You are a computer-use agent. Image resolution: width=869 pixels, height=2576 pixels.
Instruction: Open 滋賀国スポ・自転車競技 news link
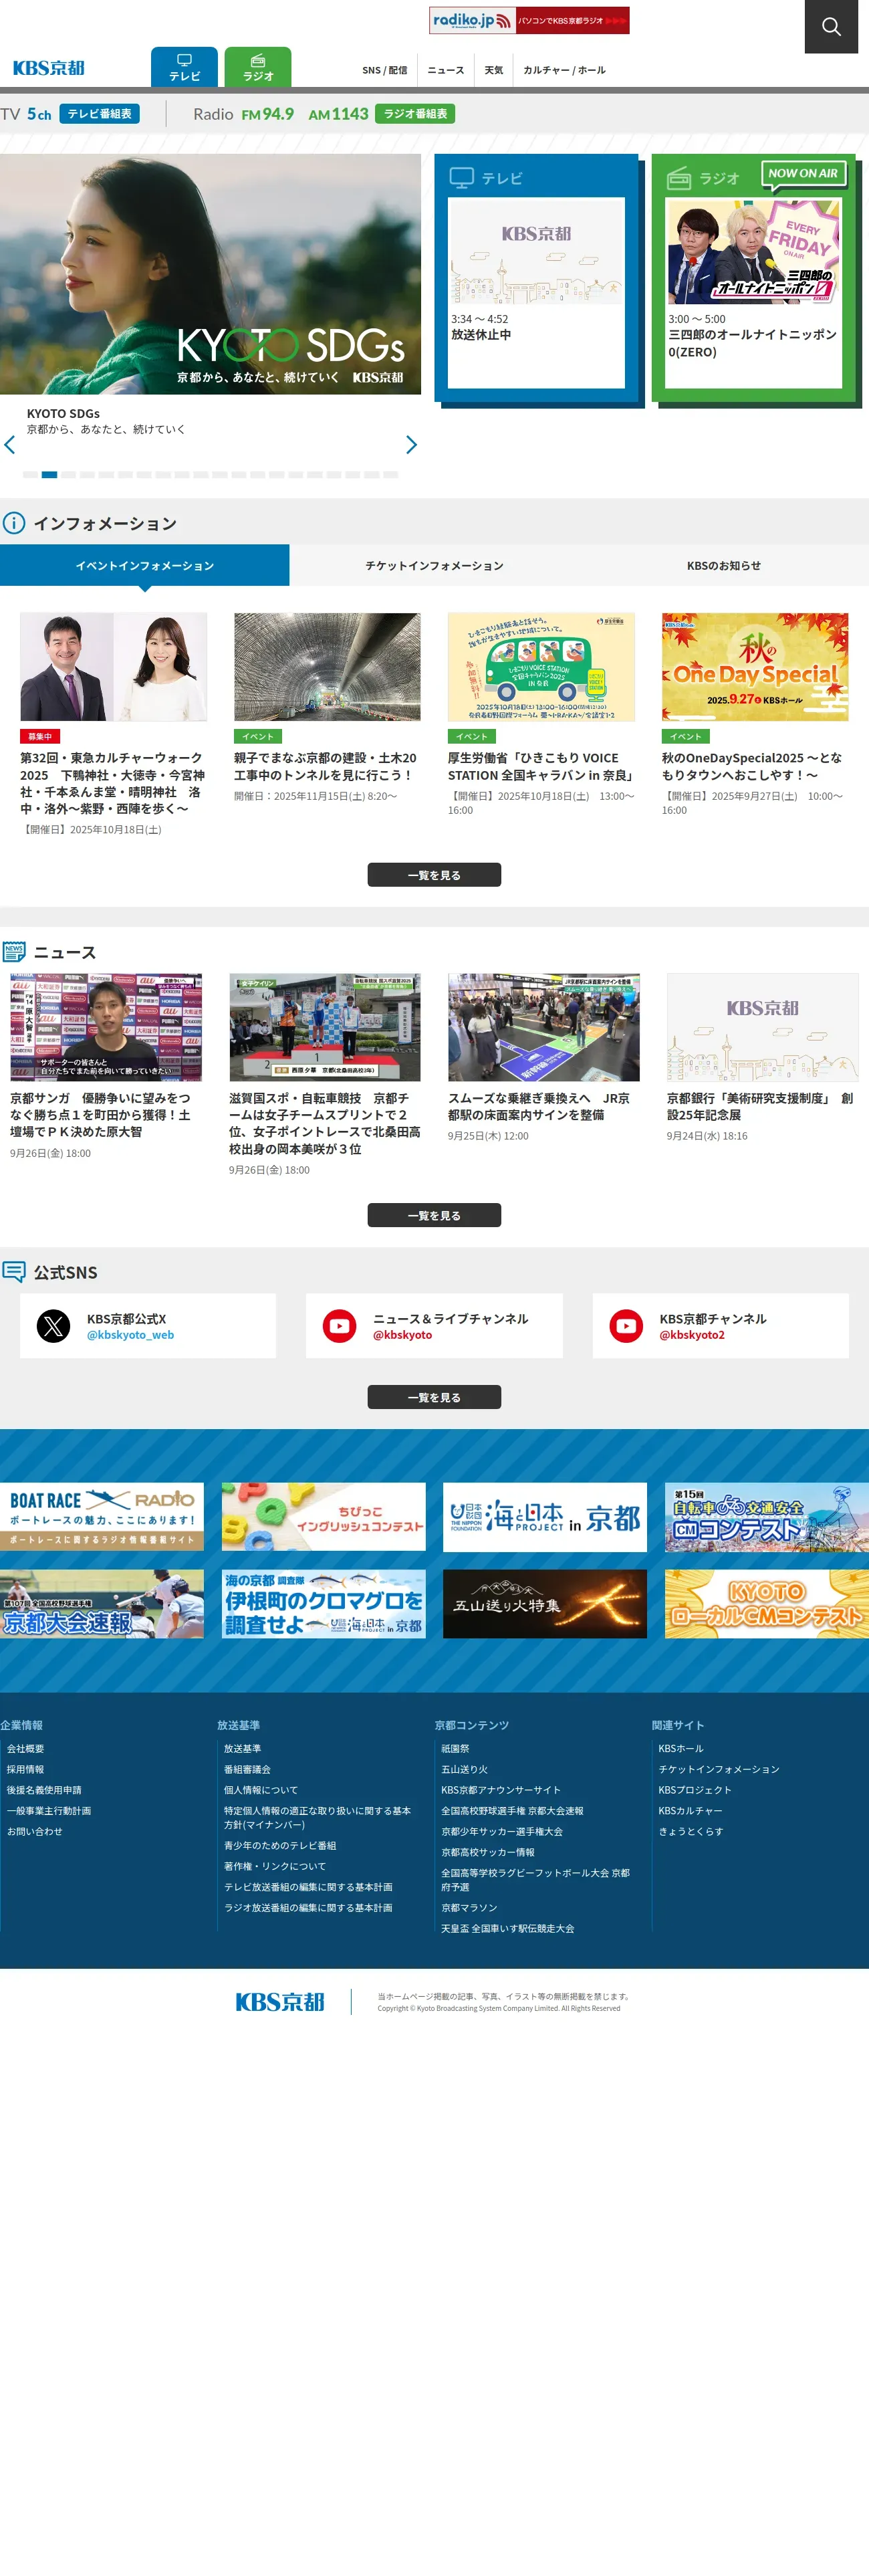click(324, 1124)
